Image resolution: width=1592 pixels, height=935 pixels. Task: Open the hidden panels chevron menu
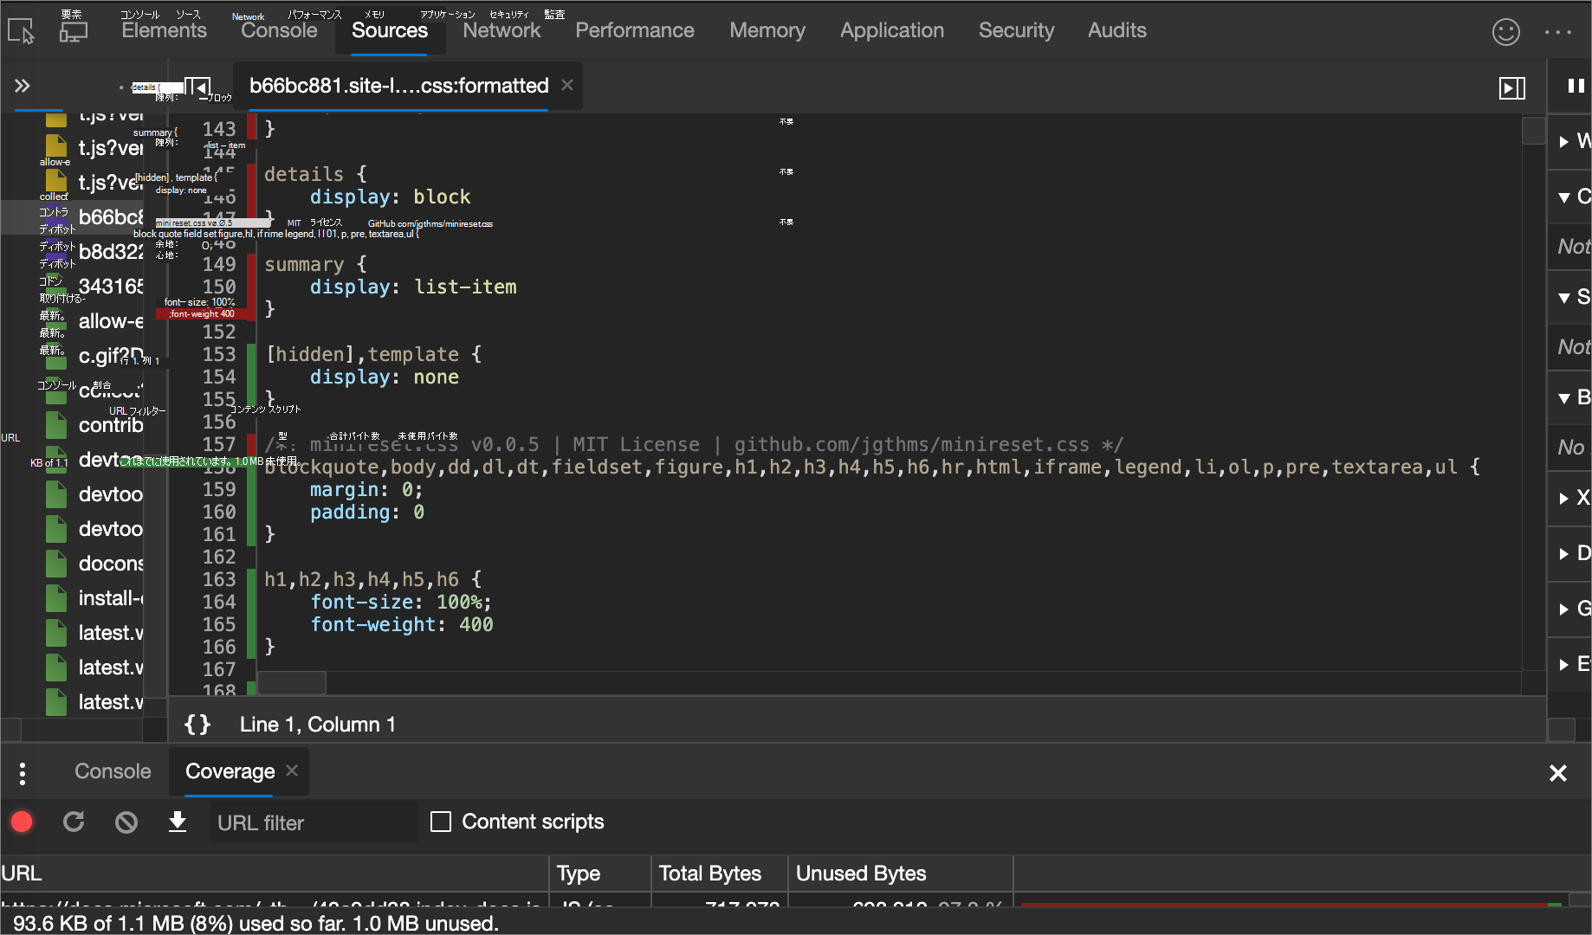pos(22,87)
